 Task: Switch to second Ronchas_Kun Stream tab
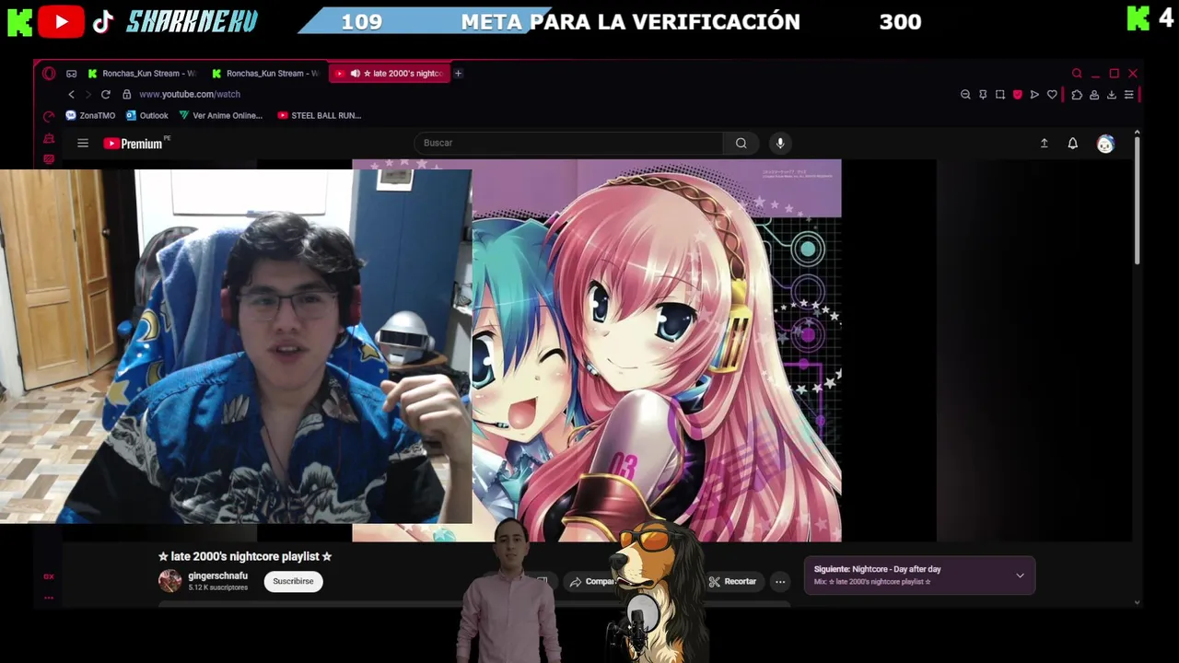pos(266,74)
